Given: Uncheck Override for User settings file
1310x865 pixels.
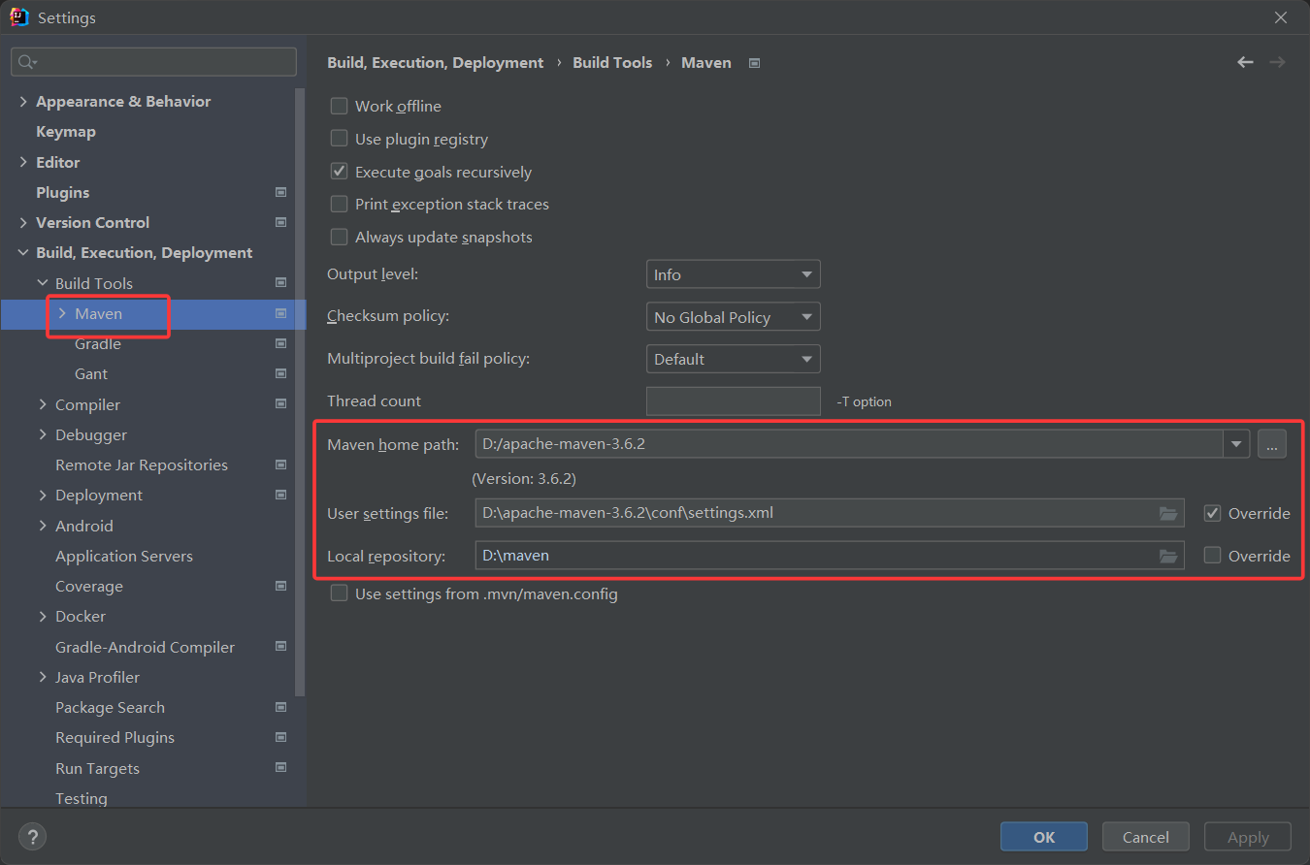Looking at the screenshot, I should [x=1212, y=513].
